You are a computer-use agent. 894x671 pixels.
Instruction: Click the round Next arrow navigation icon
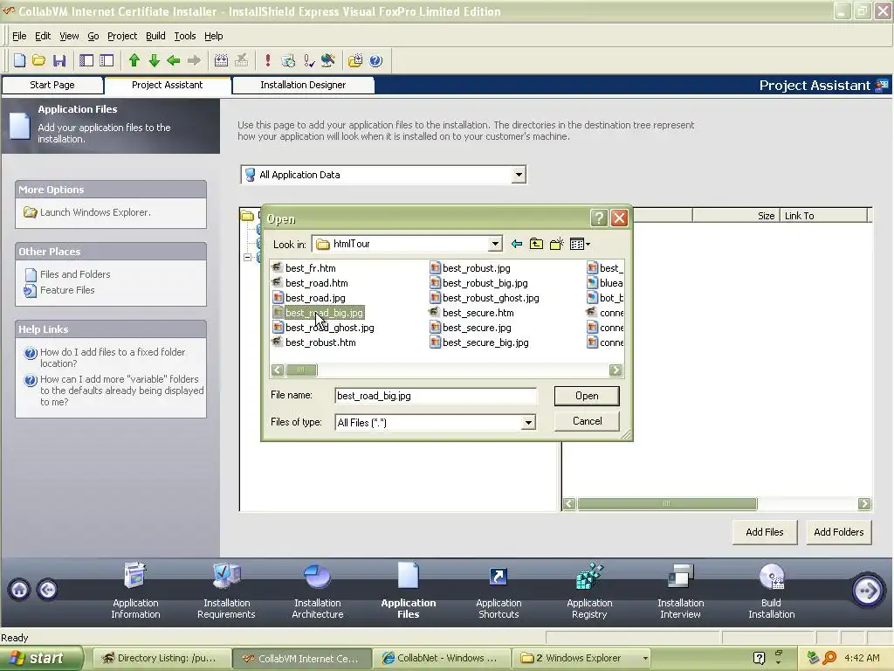(x=868, y=590)
